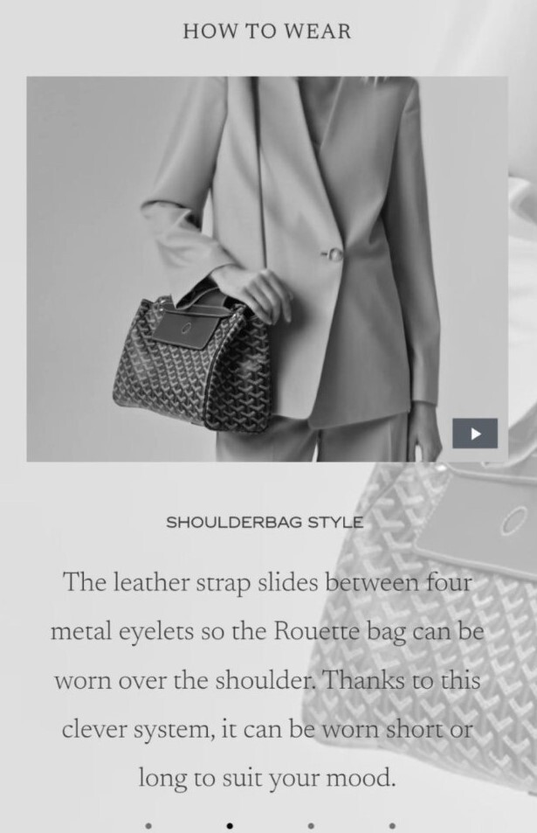This screenshot has width=537, height=833.
Task: Tap the text line 'long to suit your mood.'
Action: (x=267, y=779)
